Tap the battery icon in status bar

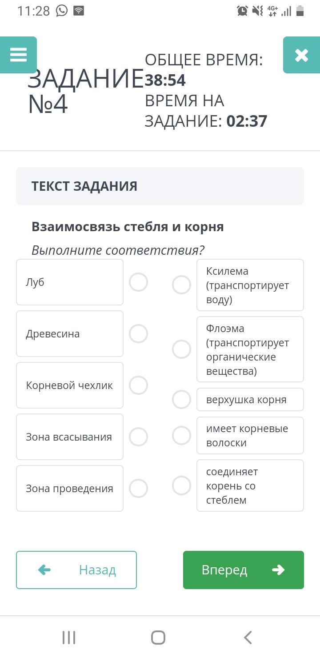(x=300, y=11)
